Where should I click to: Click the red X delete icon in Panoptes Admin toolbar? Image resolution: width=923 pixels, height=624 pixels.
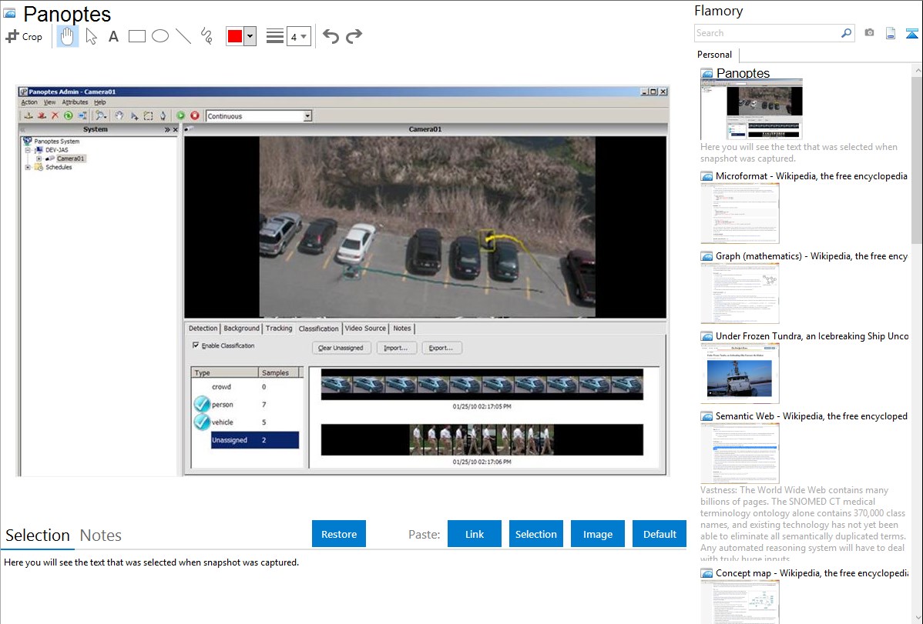pyautogui.click(x=55, y=116)
